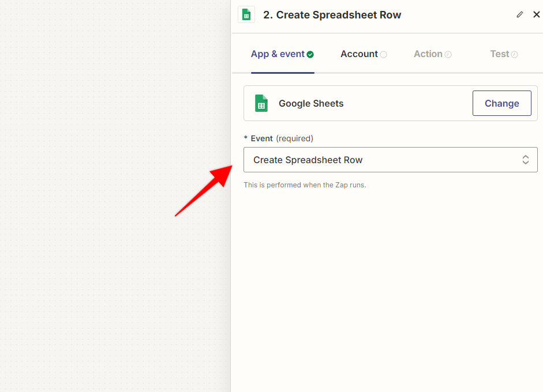
Task: Click Change to swap the connected app
Action: coord(501,103)
